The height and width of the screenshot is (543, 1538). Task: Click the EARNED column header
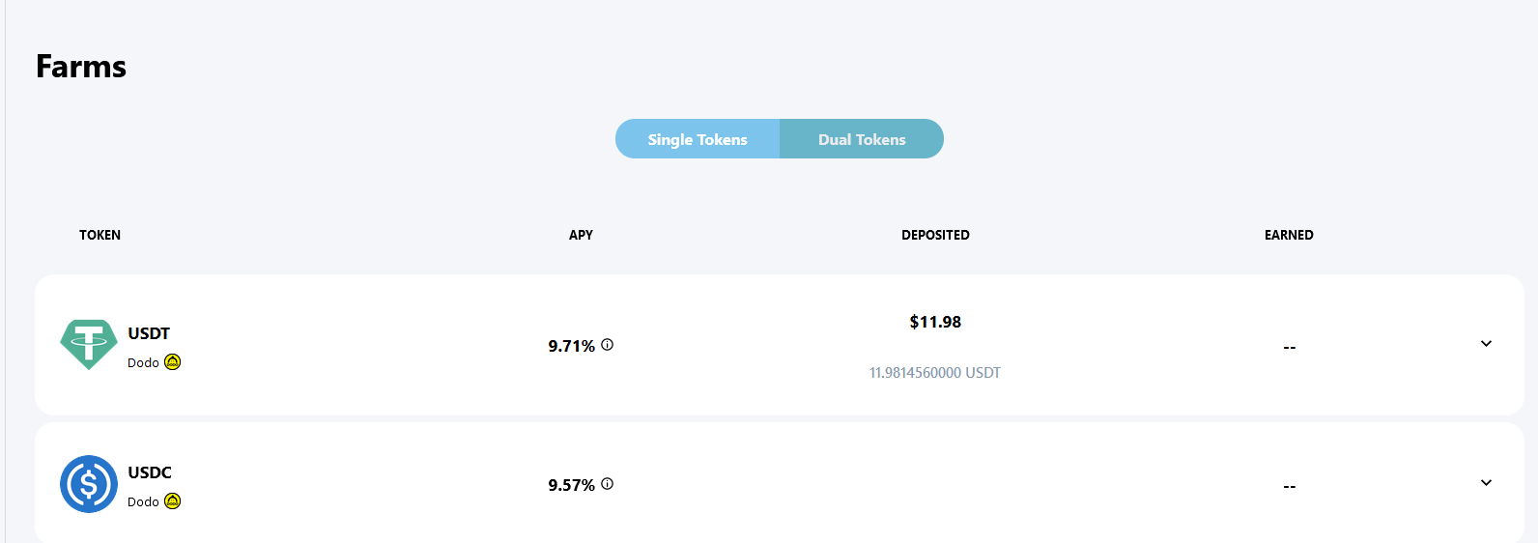[x=1289, y=235]
